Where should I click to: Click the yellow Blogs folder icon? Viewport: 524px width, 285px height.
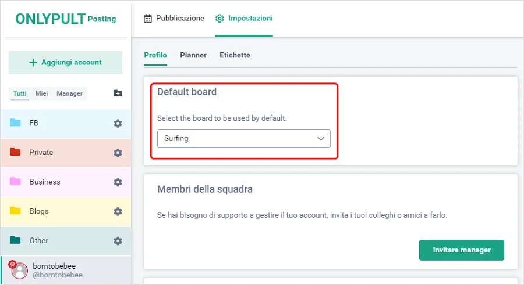[x=16, y=211]
